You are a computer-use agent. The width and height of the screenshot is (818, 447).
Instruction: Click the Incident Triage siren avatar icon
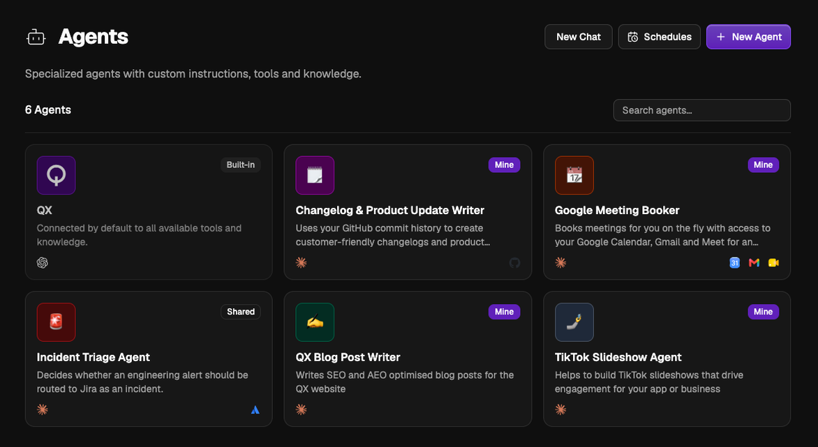pyautogui.click(x=57, y=322)
